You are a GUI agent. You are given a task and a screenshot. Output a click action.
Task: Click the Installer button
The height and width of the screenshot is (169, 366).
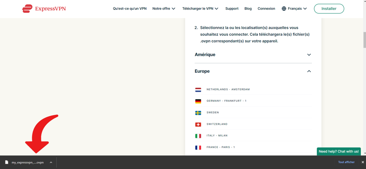click(329, 9)
